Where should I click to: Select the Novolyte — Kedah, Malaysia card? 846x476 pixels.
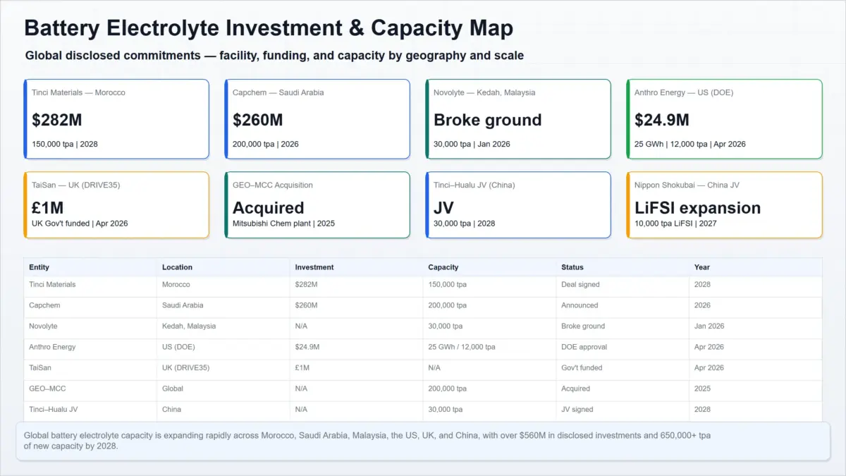click(518, 118)
